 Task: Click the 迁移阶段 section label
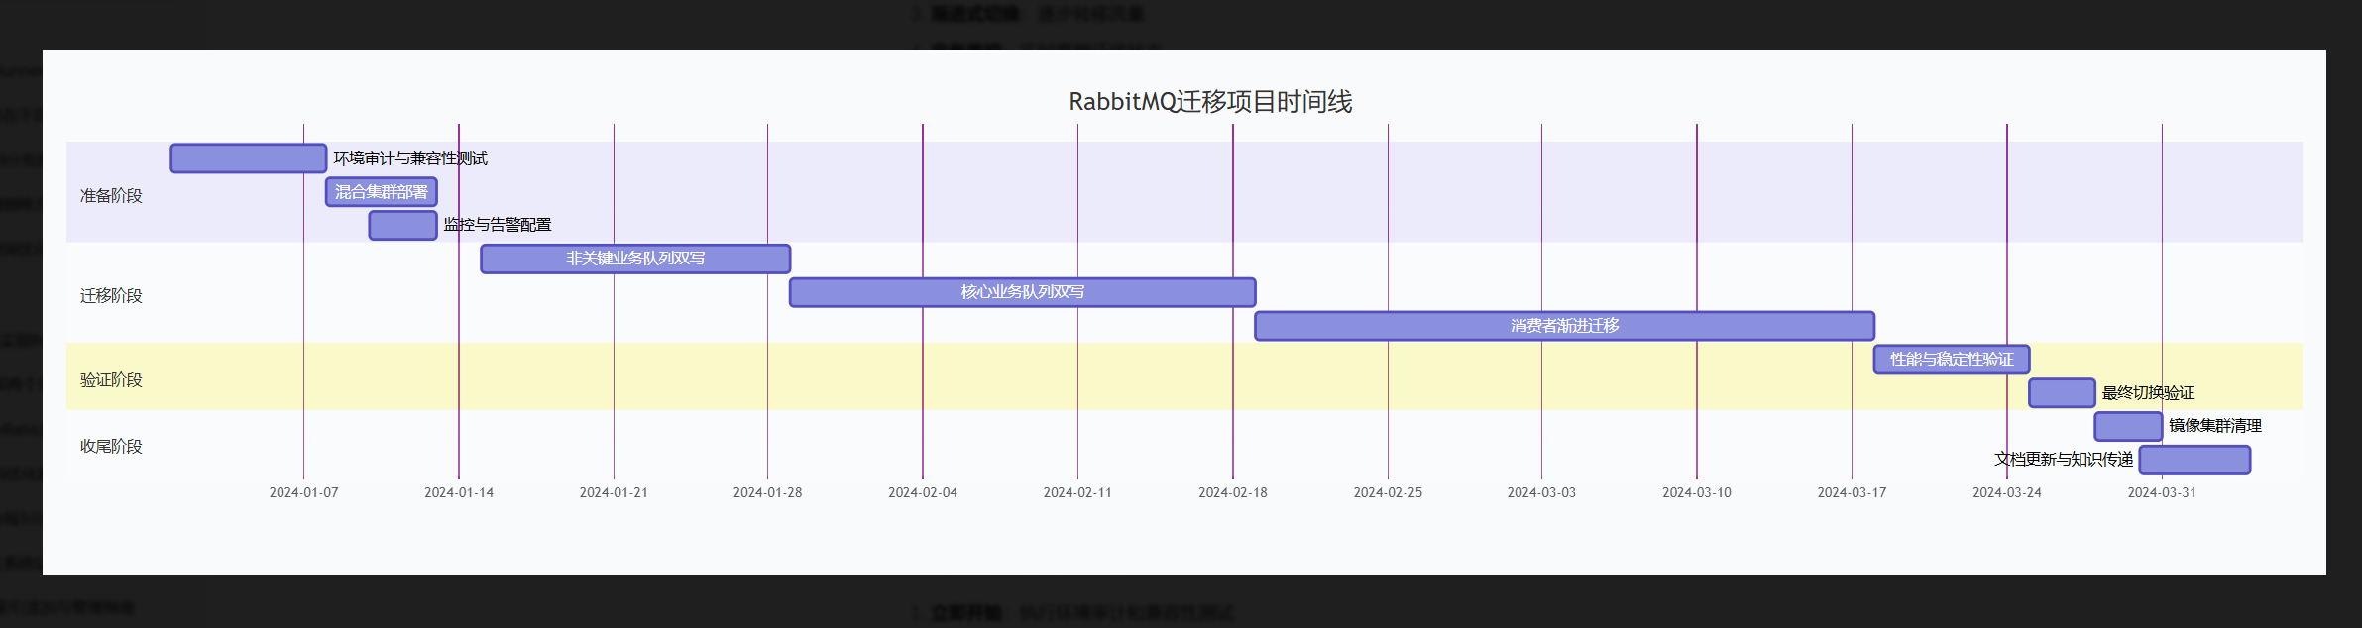(x=111, y=296)
